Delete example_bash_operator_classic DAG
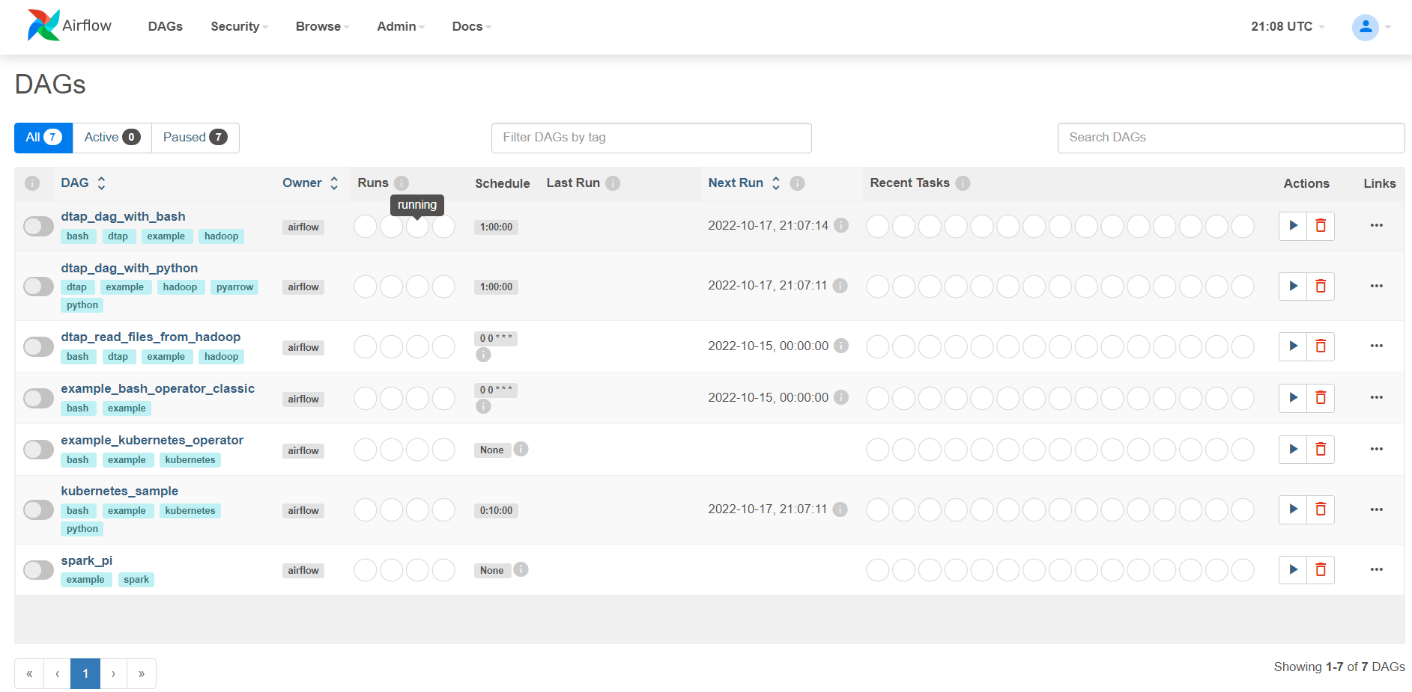The height and width of the screenshot is (692, 1412). click(x=1321, y=397)
